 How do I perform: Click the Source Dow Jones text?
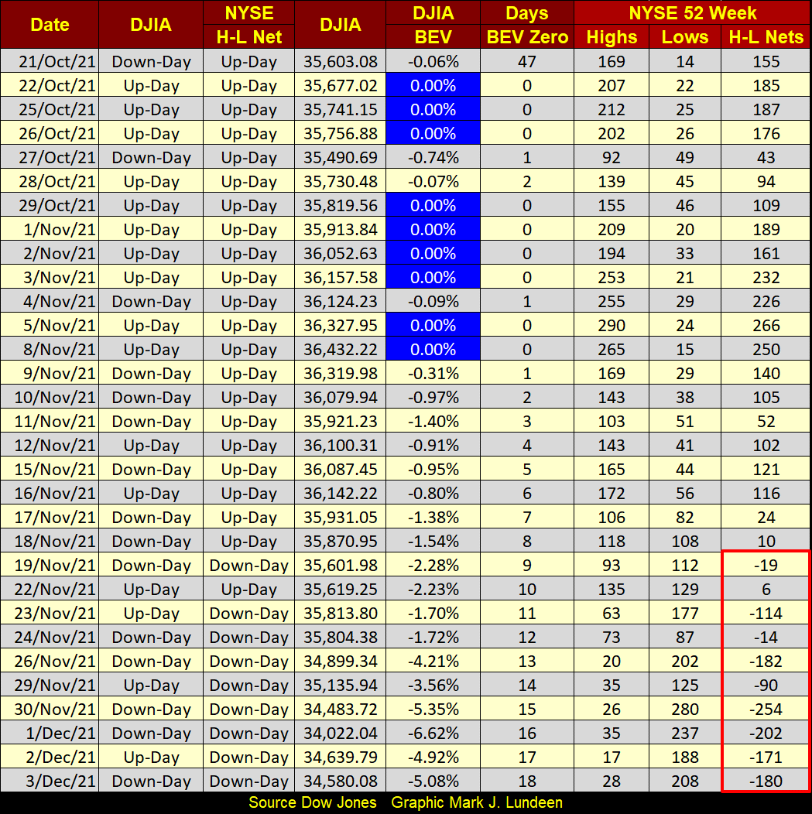click(313, 802)
